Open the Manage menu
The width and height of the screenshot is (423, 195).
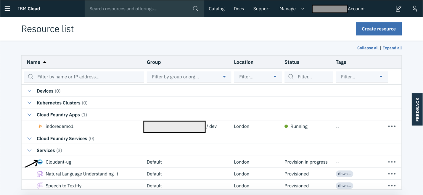292,9
